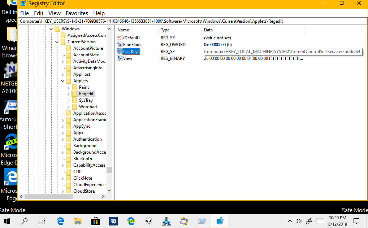Expand the Wordpad key
This screenshot has height=228, width=368.
tap(69, 107)
